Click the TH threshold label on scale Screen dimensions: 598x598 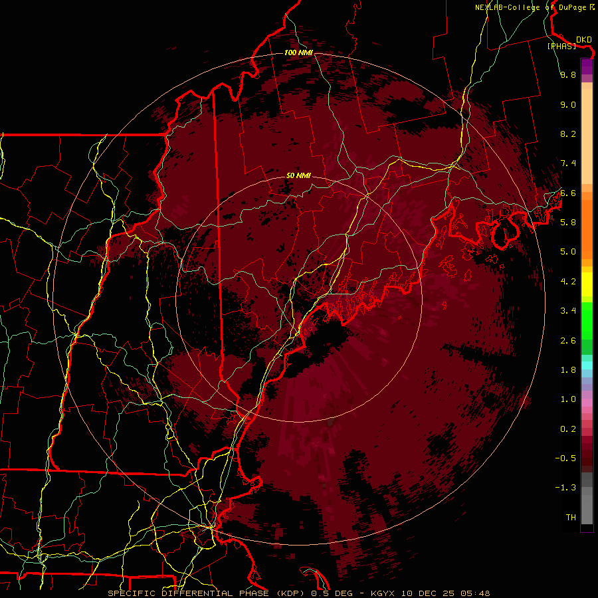click(571, 518)
